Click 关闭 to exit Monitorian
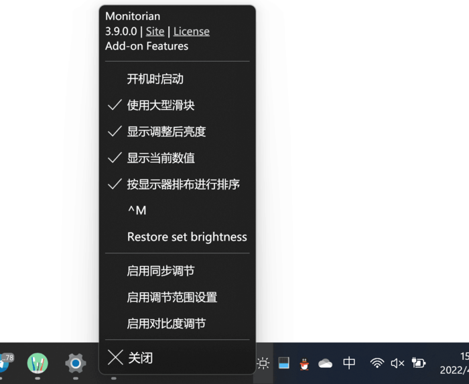 [178, 358]
